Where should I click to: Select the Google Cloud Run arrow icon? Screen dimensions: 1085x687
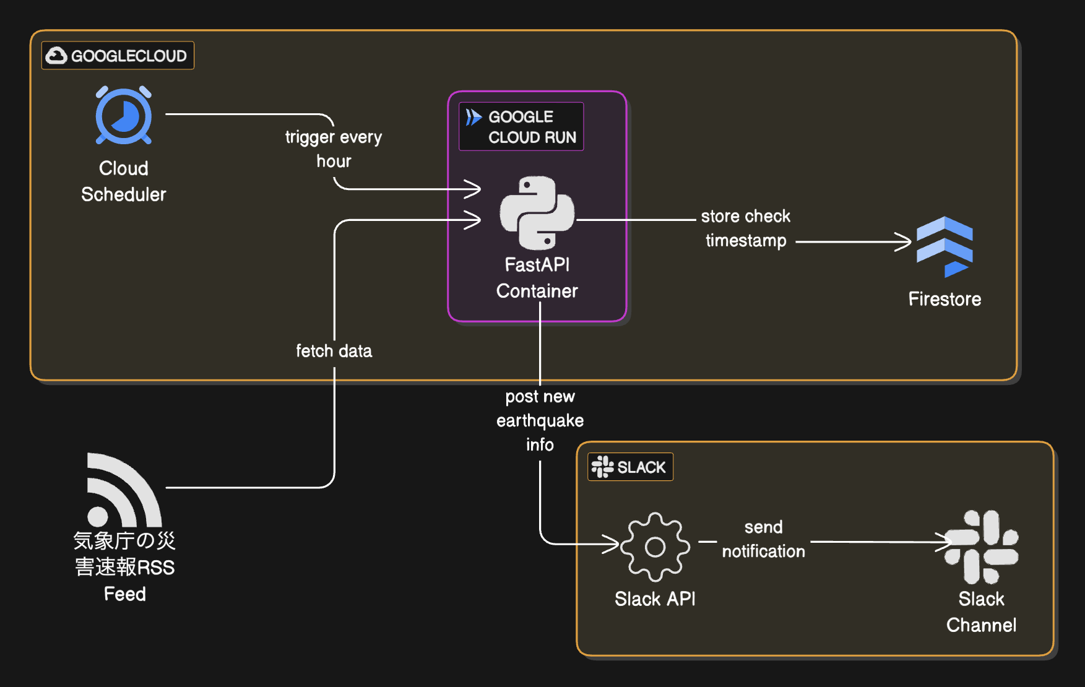[473, 116]
